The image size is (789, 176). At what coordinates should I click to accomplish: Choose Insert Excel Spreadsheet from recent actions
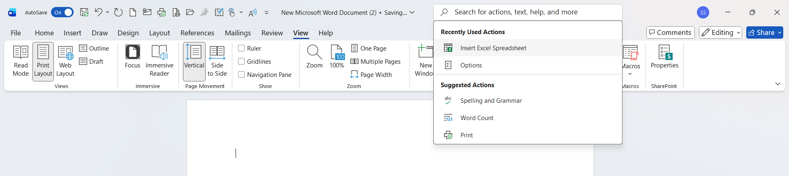pyautogui.click(x=493, y=48)
